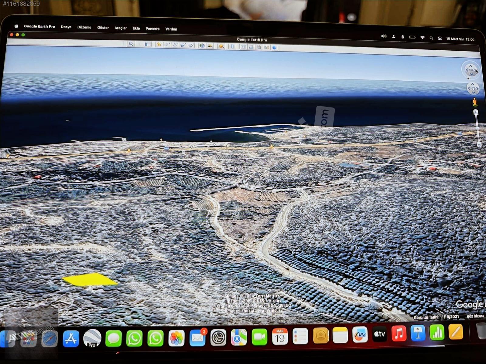Open the Araçlar menu

(x=120, y=28)
